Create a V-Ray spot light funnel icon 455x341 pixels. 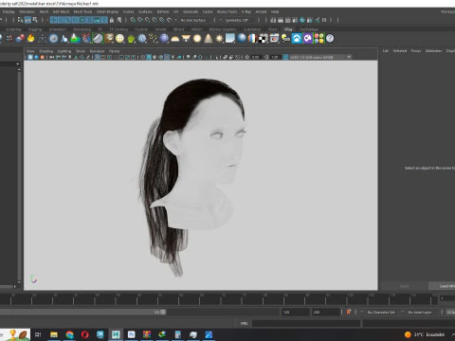186,39
